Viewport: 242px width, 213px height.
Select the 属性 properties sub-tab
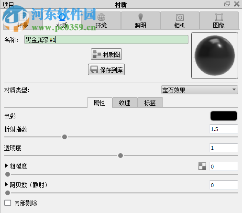click(99, 102)
